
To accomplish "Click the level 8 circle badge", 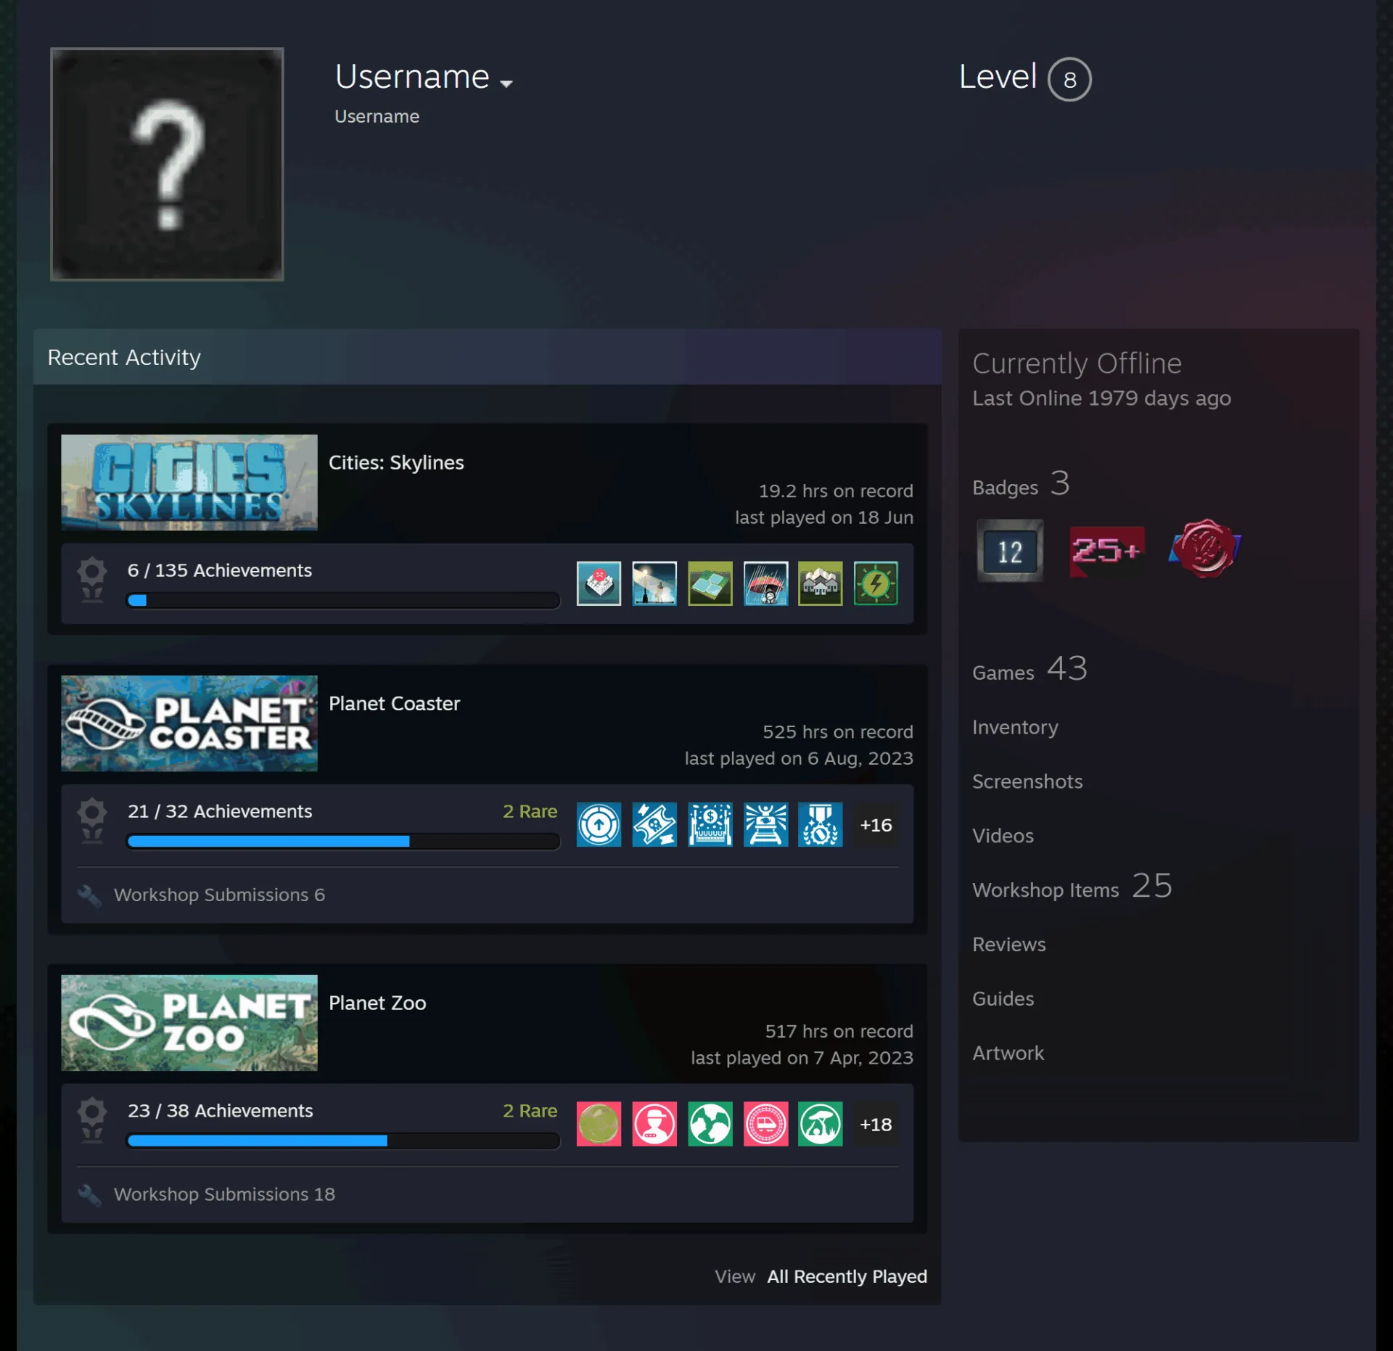I will point(1069,79).
